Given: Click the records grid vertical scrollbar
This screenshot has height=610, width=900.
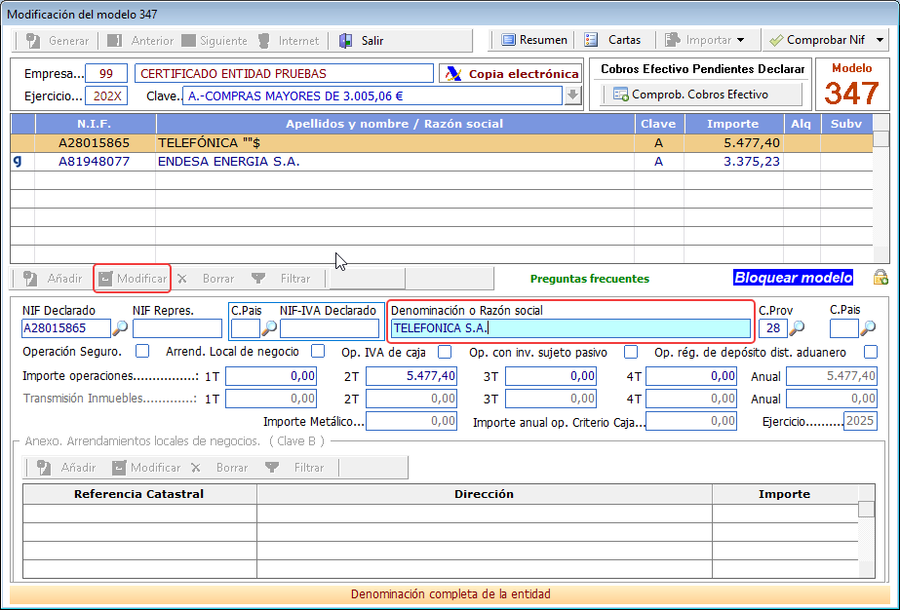Looking at the screenshot, I should click(881, 189).
